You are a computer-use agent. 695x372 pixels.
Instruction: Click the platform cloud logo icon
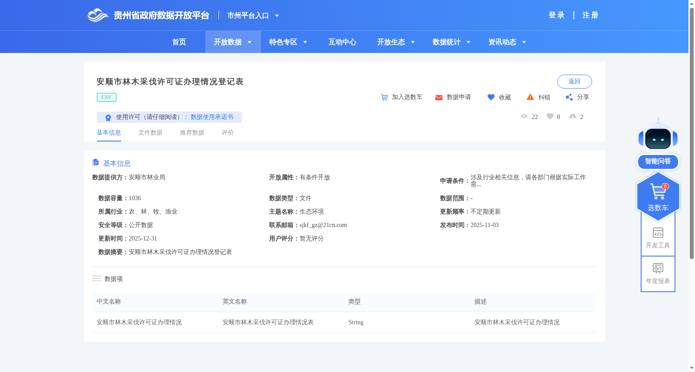coord(98,15)
